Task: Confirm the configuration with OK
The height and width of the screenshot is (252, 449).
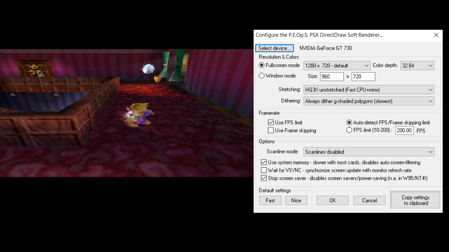Action: point(333,201)
